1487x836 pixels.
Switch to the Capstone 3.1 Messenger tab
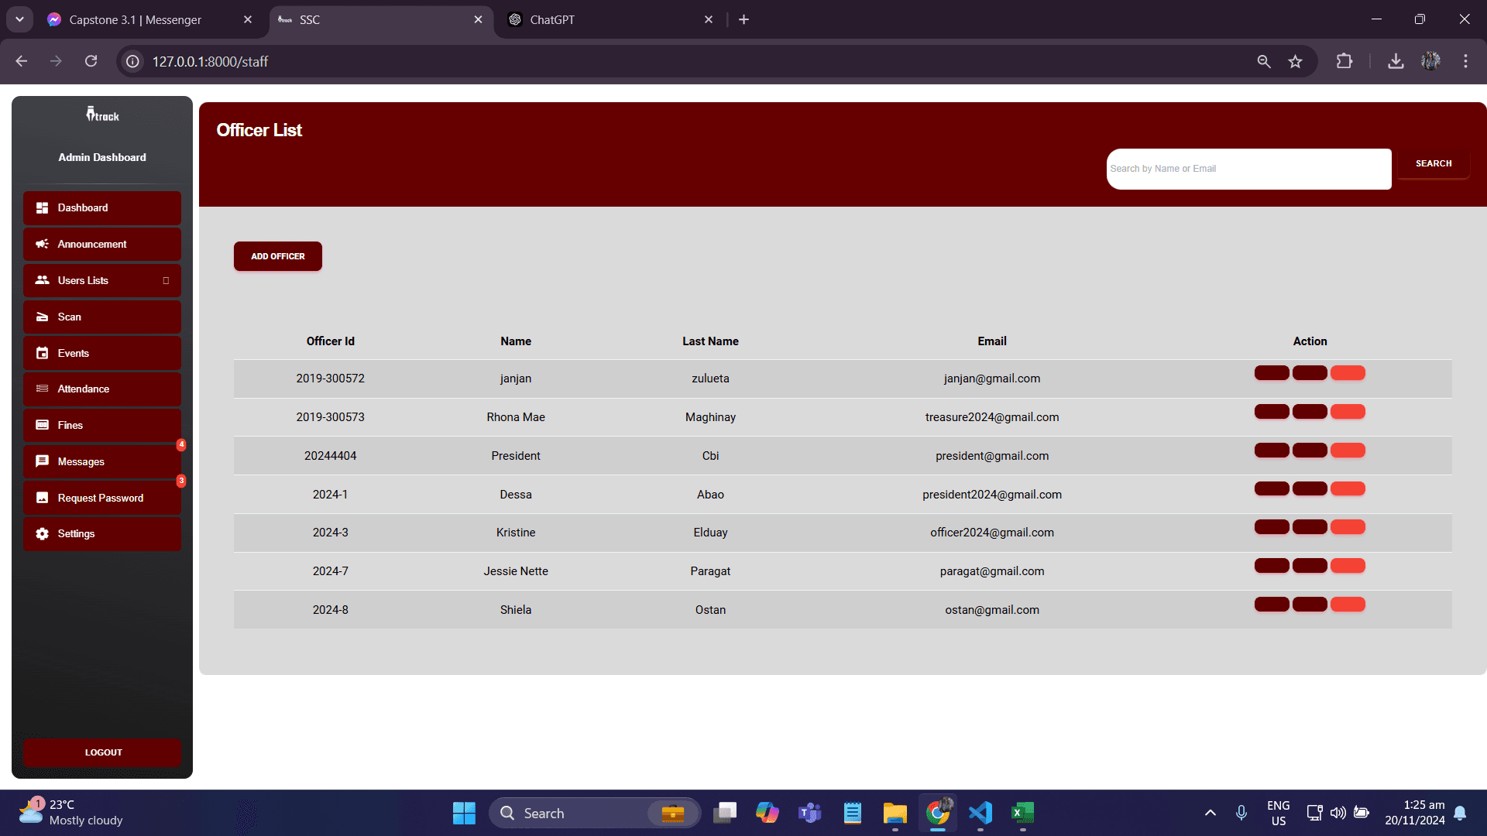coord(150,19)
